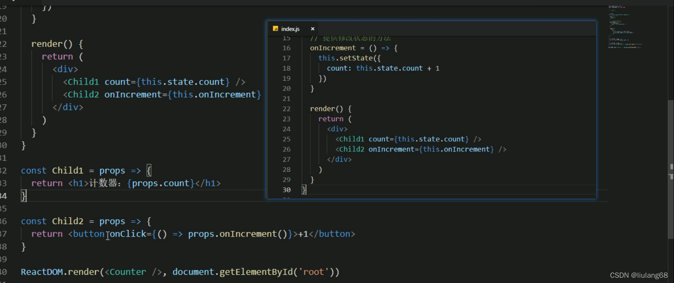
Task: Click '<Child1 count=' line in preview window
Action: click(408, 139)
